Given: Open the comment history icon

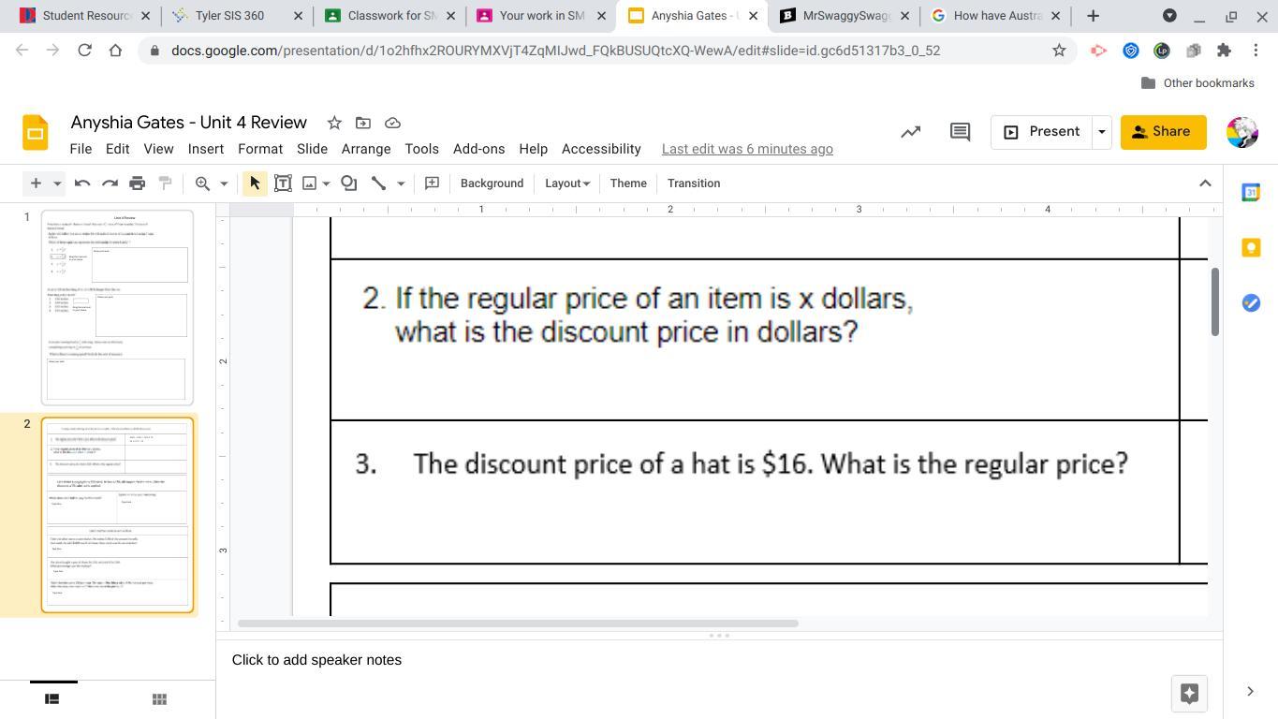Looking at the screenshot, I should (x=960, y=132).
